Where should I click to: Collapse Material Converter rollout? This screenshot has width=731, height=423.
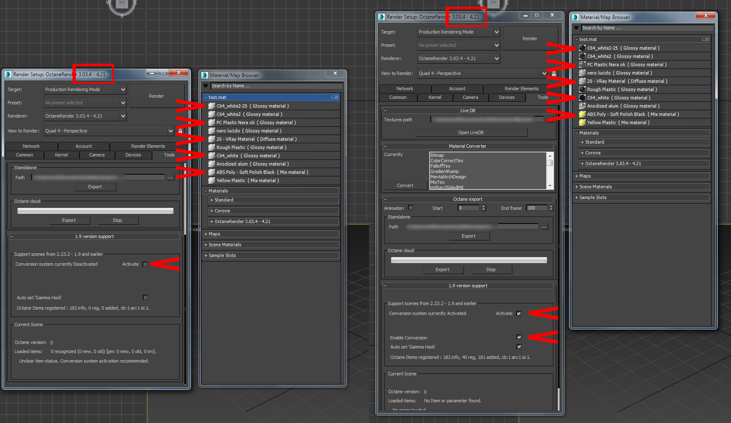coord(468,146)
